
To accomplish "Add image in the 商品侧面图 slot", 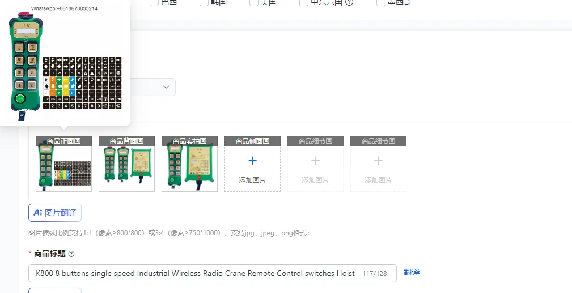I will point(252,163).
